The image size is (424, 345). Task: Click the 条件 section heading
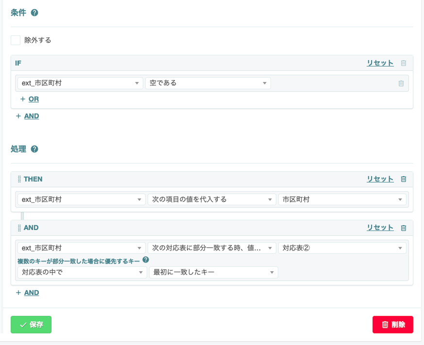coord(18,13)
